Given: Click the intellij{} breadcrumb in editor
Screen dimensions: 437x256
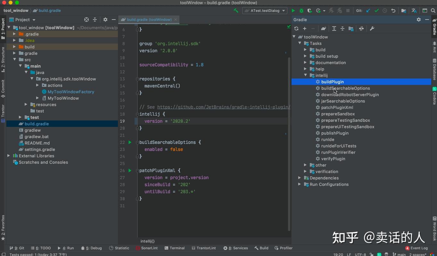Looking at the screenshot, I should 147,241.
